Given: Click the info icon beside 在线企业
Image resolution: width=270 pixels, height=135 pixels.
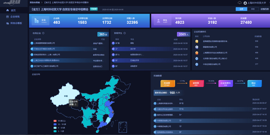Looking at the screenshot, I should (x=43, y=33).
